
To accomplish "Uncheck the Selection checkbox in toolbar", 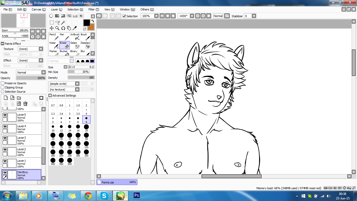I will [124, 16].
